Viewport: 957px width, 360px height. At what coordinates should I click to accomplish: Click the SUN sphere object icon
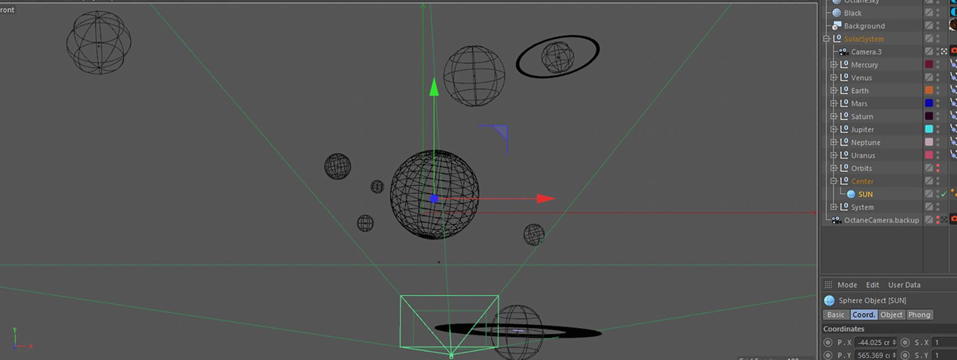[x=851, y=194]
